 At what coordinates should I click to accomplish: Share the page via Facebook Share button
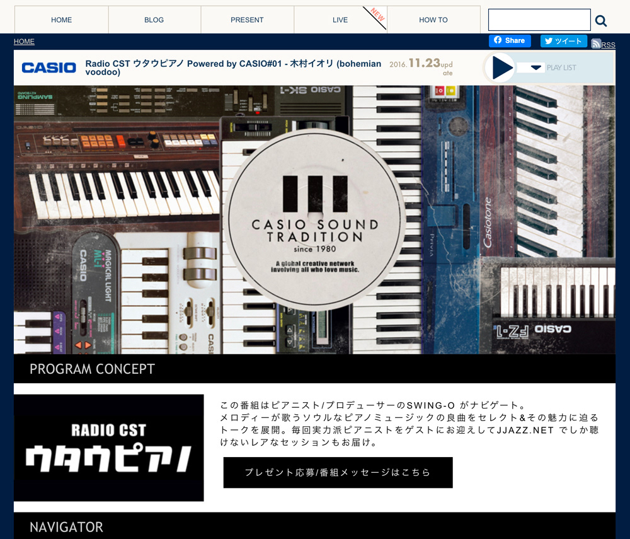(510, 40)
